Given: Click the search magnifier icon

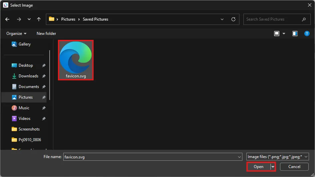Looking at the screenshot, I should [304, 19].
